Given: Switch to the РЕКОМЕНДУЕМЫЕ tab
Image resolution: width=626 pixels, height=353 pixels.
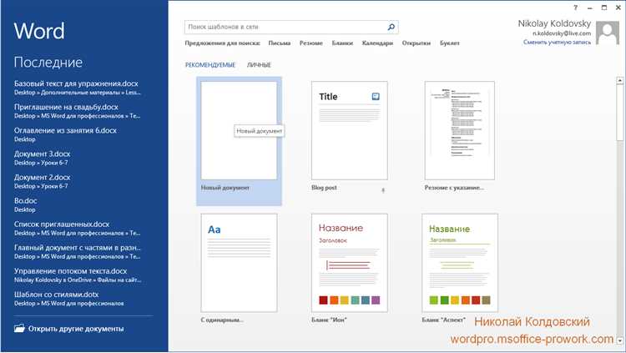Looking at the screenshot, I should (x=210, y=65).
